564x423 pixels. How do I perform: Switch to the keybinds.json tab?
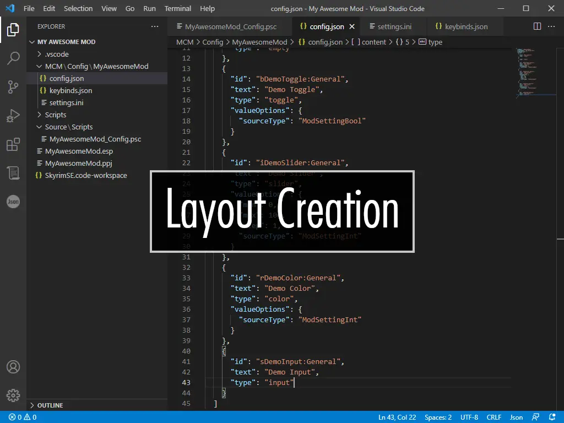[x=465, y=26]
